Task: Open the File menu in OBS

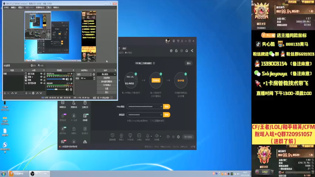Action: [6, 7]
